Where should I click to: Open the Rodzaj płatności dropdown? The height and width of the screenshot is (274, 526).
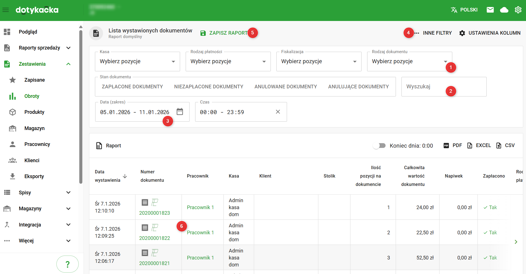(x=228, y=62)
